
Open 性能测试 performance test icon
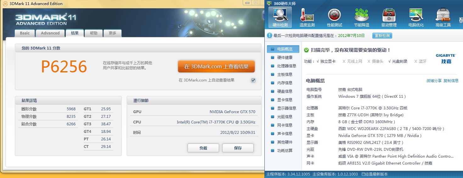click(x=334, y=17)
